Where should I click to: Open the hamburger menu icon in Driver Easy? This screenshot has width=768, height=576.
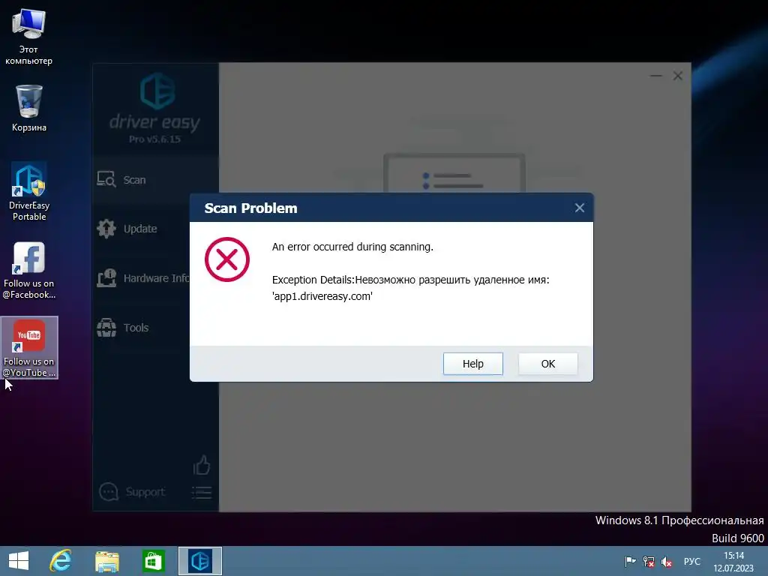(201, 492)
